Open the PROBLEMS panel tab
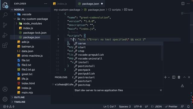Viewport: 193px width, 109px height. 61,77
